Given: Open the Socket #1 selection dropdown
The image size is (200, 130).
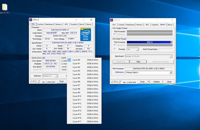Looking at the screenshot, I should (50, 76).
